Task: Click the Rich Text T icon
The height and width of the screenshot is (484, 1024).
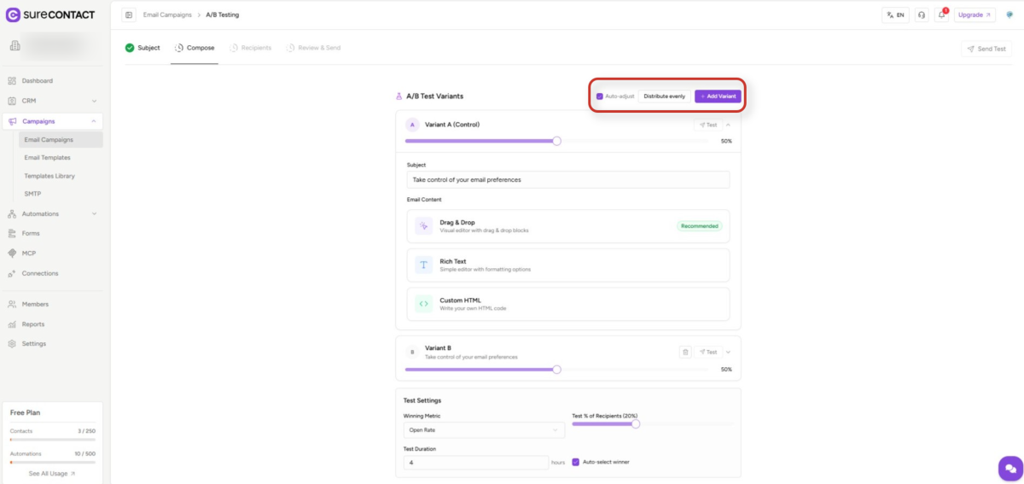Action: 424,265
